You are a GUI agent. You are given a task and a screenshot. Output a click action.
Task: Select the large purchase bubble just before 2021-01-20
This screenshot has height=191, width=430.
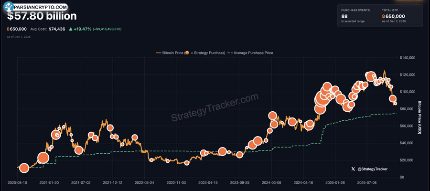(x=43, y=158)
